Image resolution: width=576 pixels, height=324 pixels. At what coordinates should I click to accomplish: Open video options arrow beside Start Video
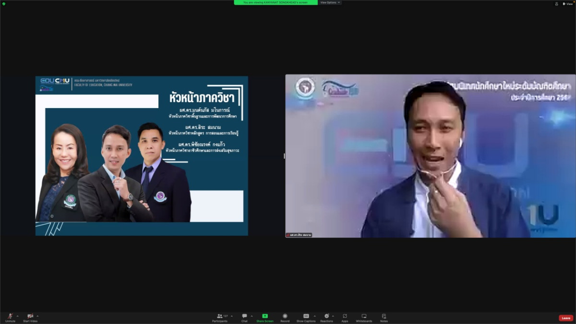pyautogui.click(x=37, y=316)
